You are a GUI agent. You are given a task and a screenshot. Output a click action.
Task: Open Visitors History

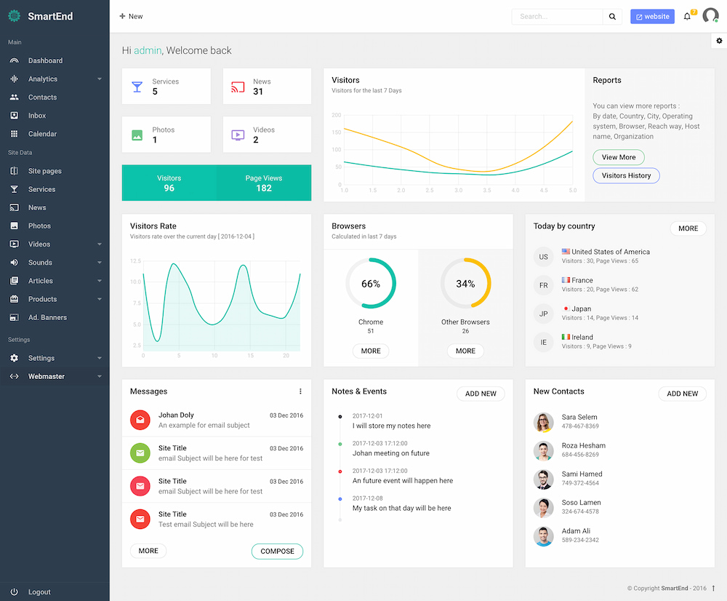(626, 175)
